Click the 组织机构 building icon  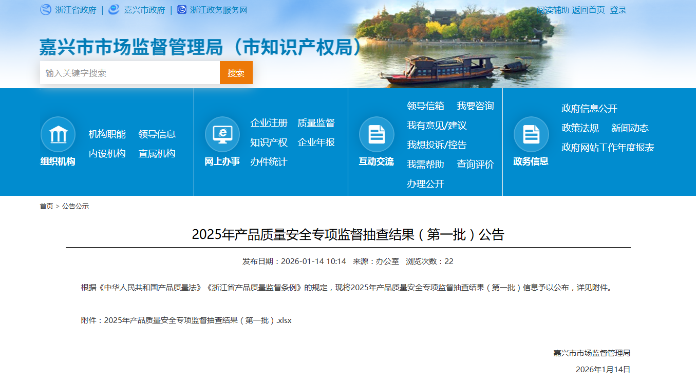pos(58,133)
